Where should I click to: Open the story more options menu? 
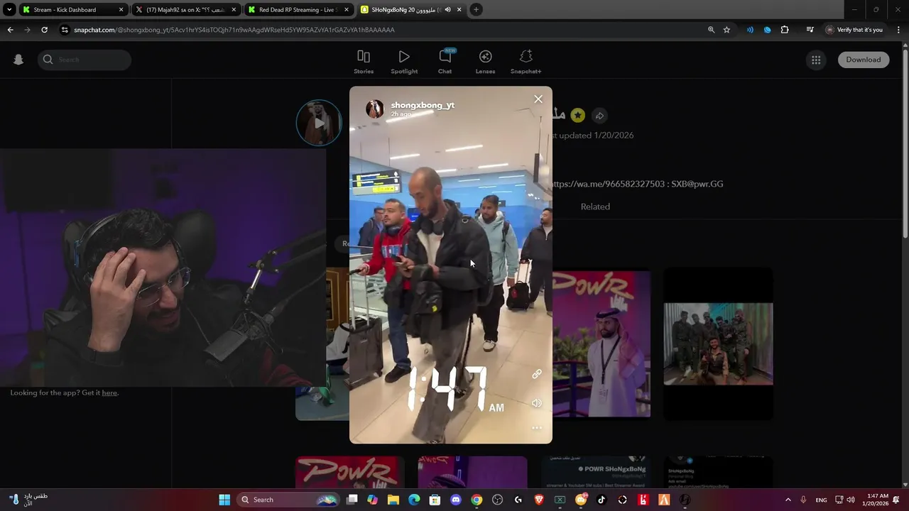pos(537,428)
